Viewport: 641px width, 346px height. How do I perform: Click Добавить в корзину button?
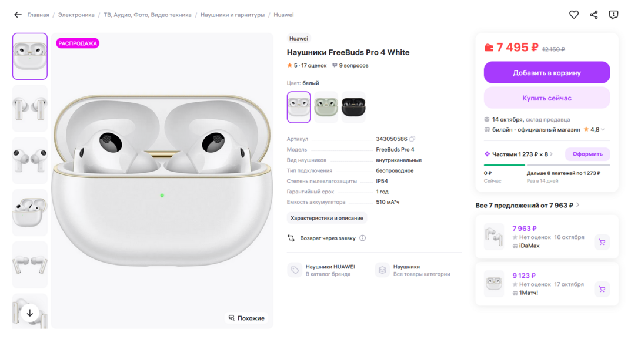pyautogui.click(x=547, y=73)
